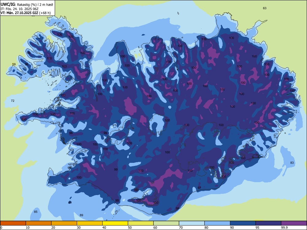Click the humidity value 85 on the map
This screenshot has height=230, width=307.
point(35,212)
